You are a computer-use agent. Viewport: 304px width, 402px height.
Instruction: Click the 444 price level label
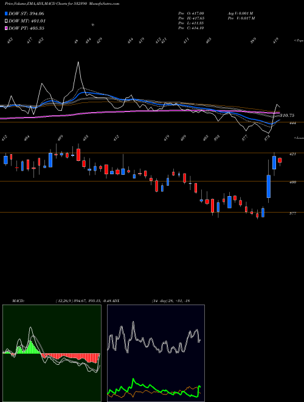tap(292, 123)
